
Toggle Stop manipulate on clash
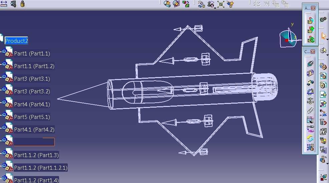click(230, 4)
